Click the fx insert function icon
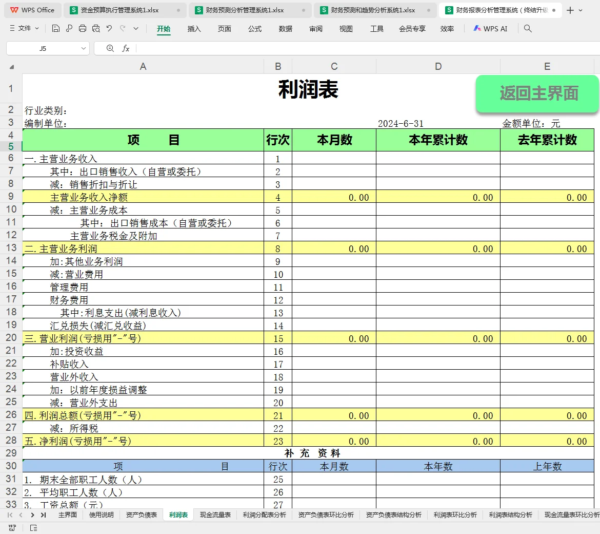Viewport: 600px width, 534px height. click(126, 49)
